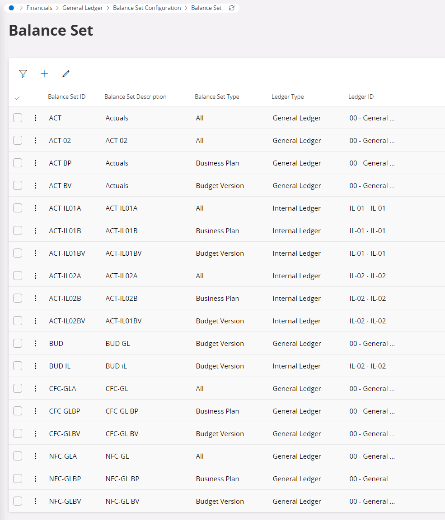Select the edit pencil icon
Screen dimensions: 445x520
(x=66, y=74)
